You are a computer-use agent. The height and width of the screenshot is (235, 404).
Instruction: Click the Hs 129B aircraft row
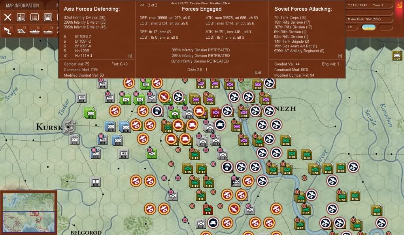tap(76, 51)
